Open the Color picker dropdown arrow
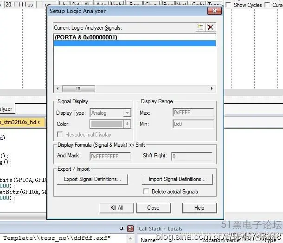The height and width of the screenshot is (243, 283). (127, 124)
